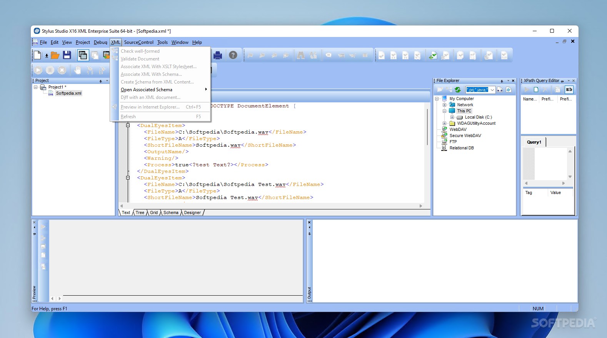Open the SourceControl menu

click(139, 42)
